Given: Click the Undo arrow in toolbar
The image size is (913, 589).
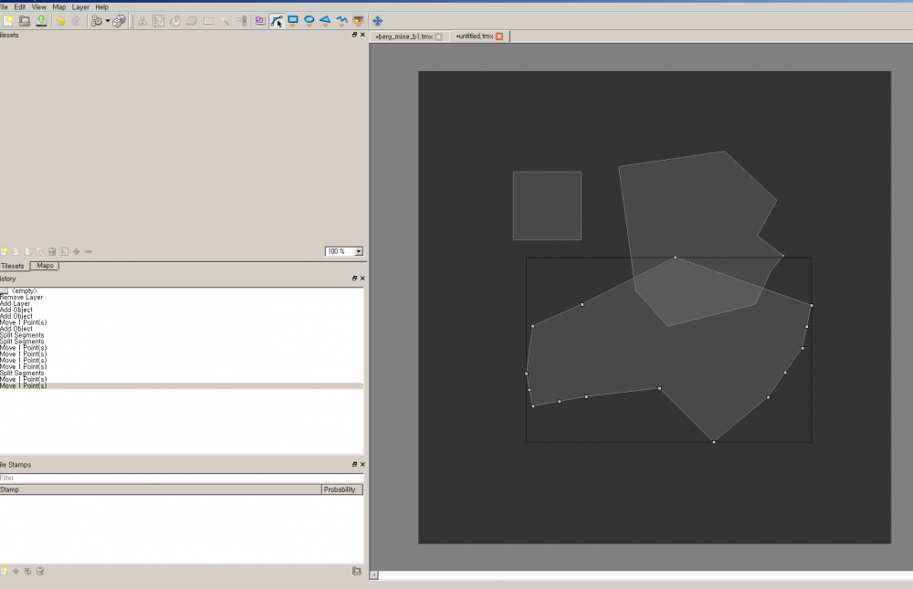Looking at the screenshot, I should point(61,20).
